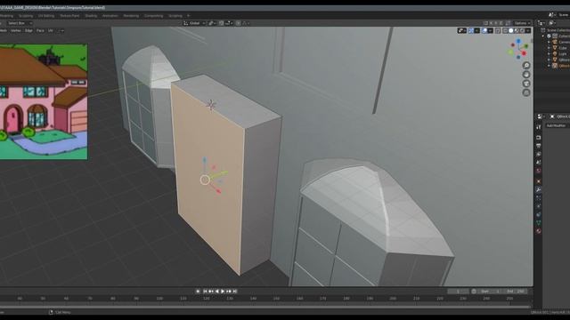
Task: Switch to the Shading workspace tab
Action: click(91, 16)
